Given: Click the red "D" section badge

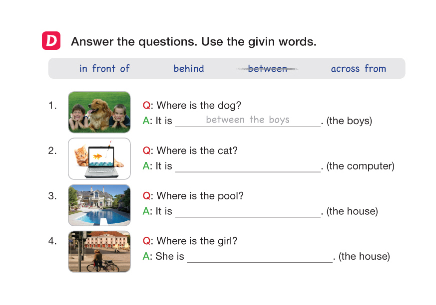Looking at the screenshot, I should click(x=51, y=41).
